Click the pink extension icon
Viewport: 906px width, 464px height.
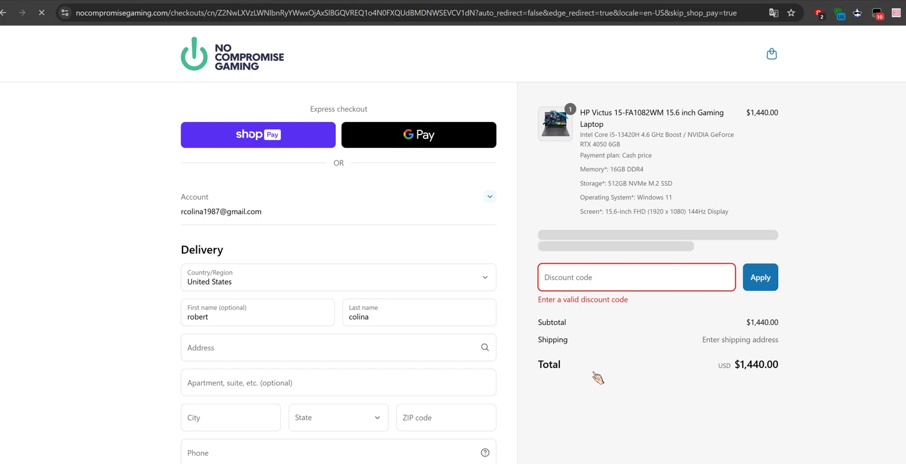tap(897, 13)
